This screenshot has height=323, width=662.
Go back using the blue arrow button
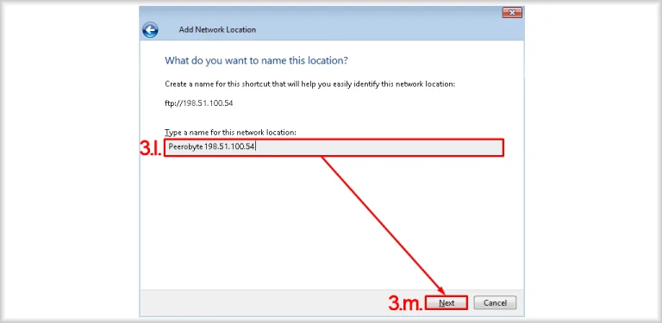(x=150, y=30)
